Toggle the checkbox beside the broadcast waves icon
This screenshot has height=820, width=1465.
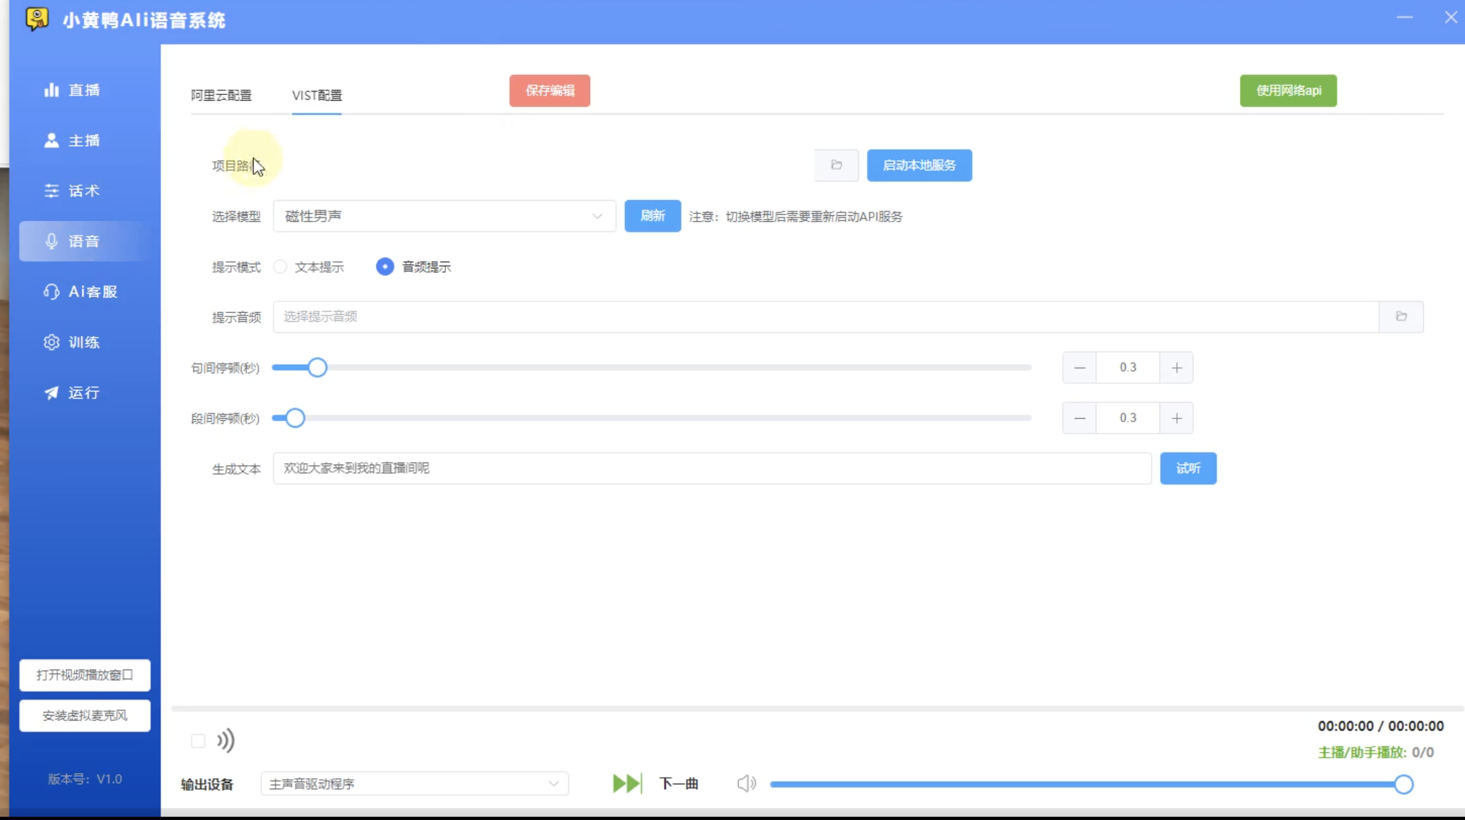pos(198,740)
